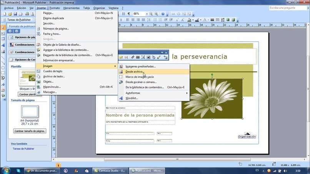Click Arrow style icon
310x174 pixels.
223,20
